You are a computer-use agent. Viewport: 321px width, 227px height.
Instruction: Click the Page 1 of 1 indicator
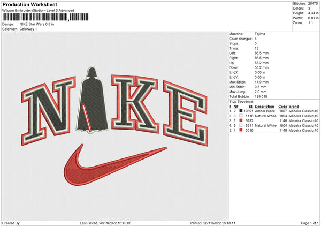coord(310,223)
